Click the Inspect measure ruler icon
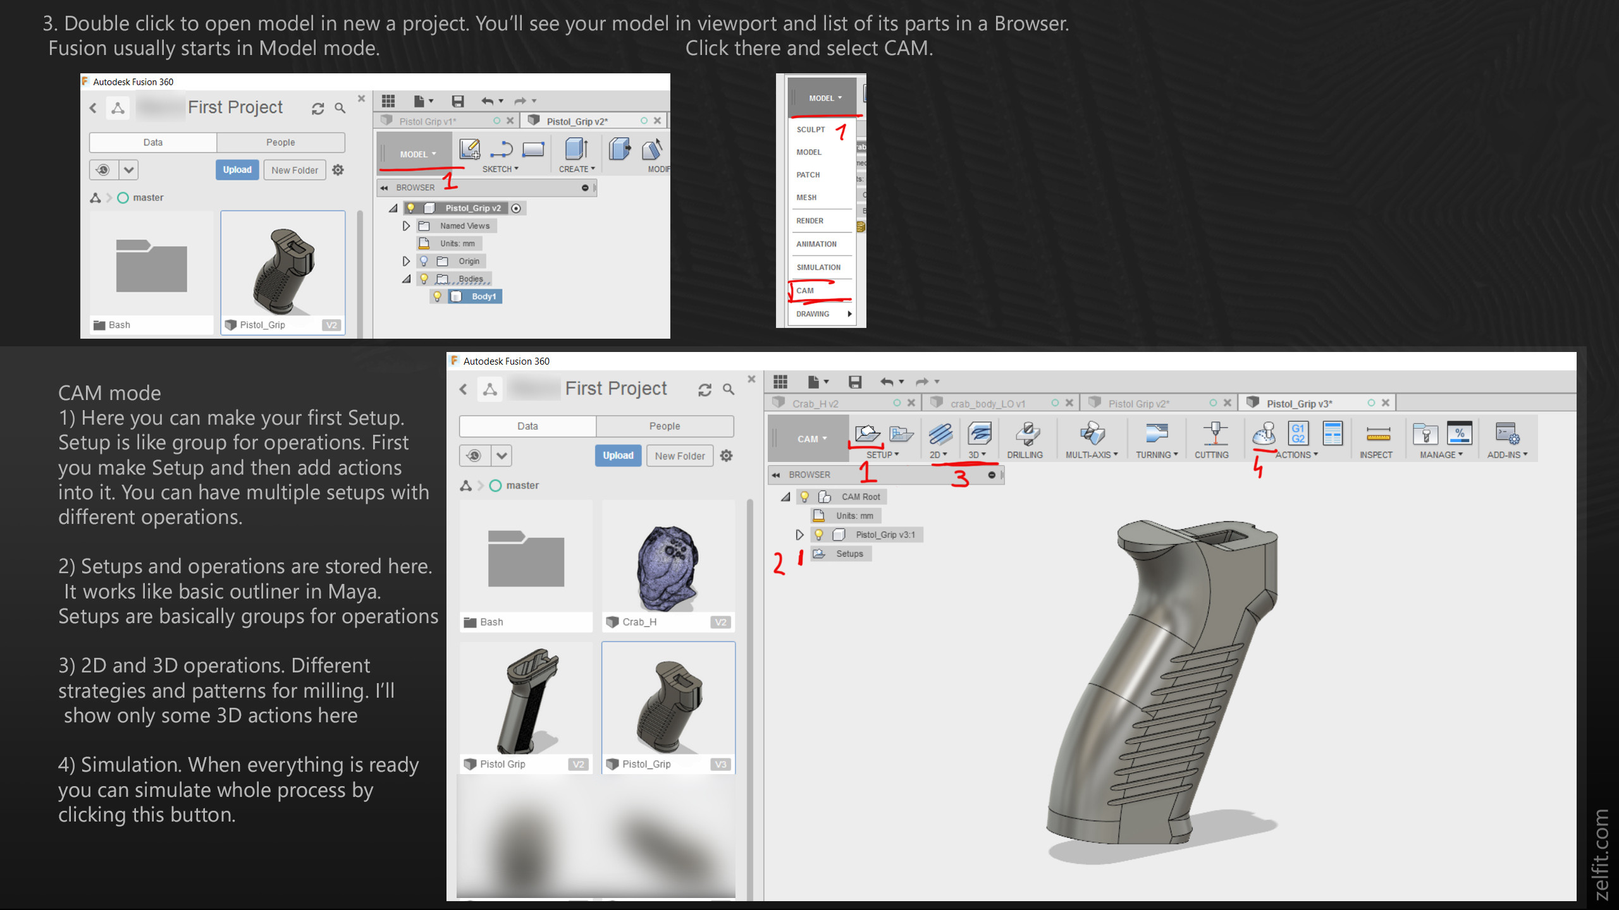 pyautogui.click(x=1378, y=434)
